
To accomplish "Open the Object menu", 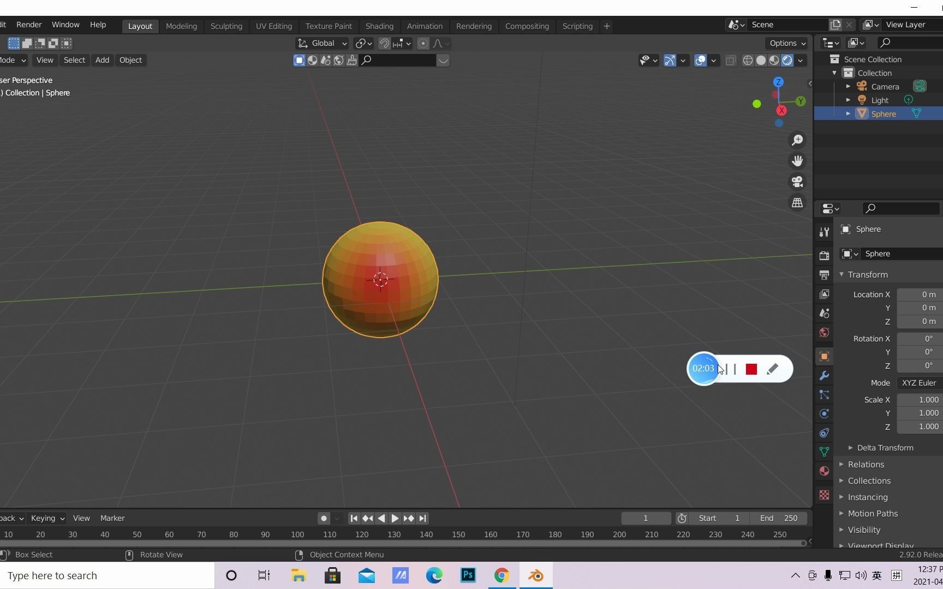I will pos(130,60).
